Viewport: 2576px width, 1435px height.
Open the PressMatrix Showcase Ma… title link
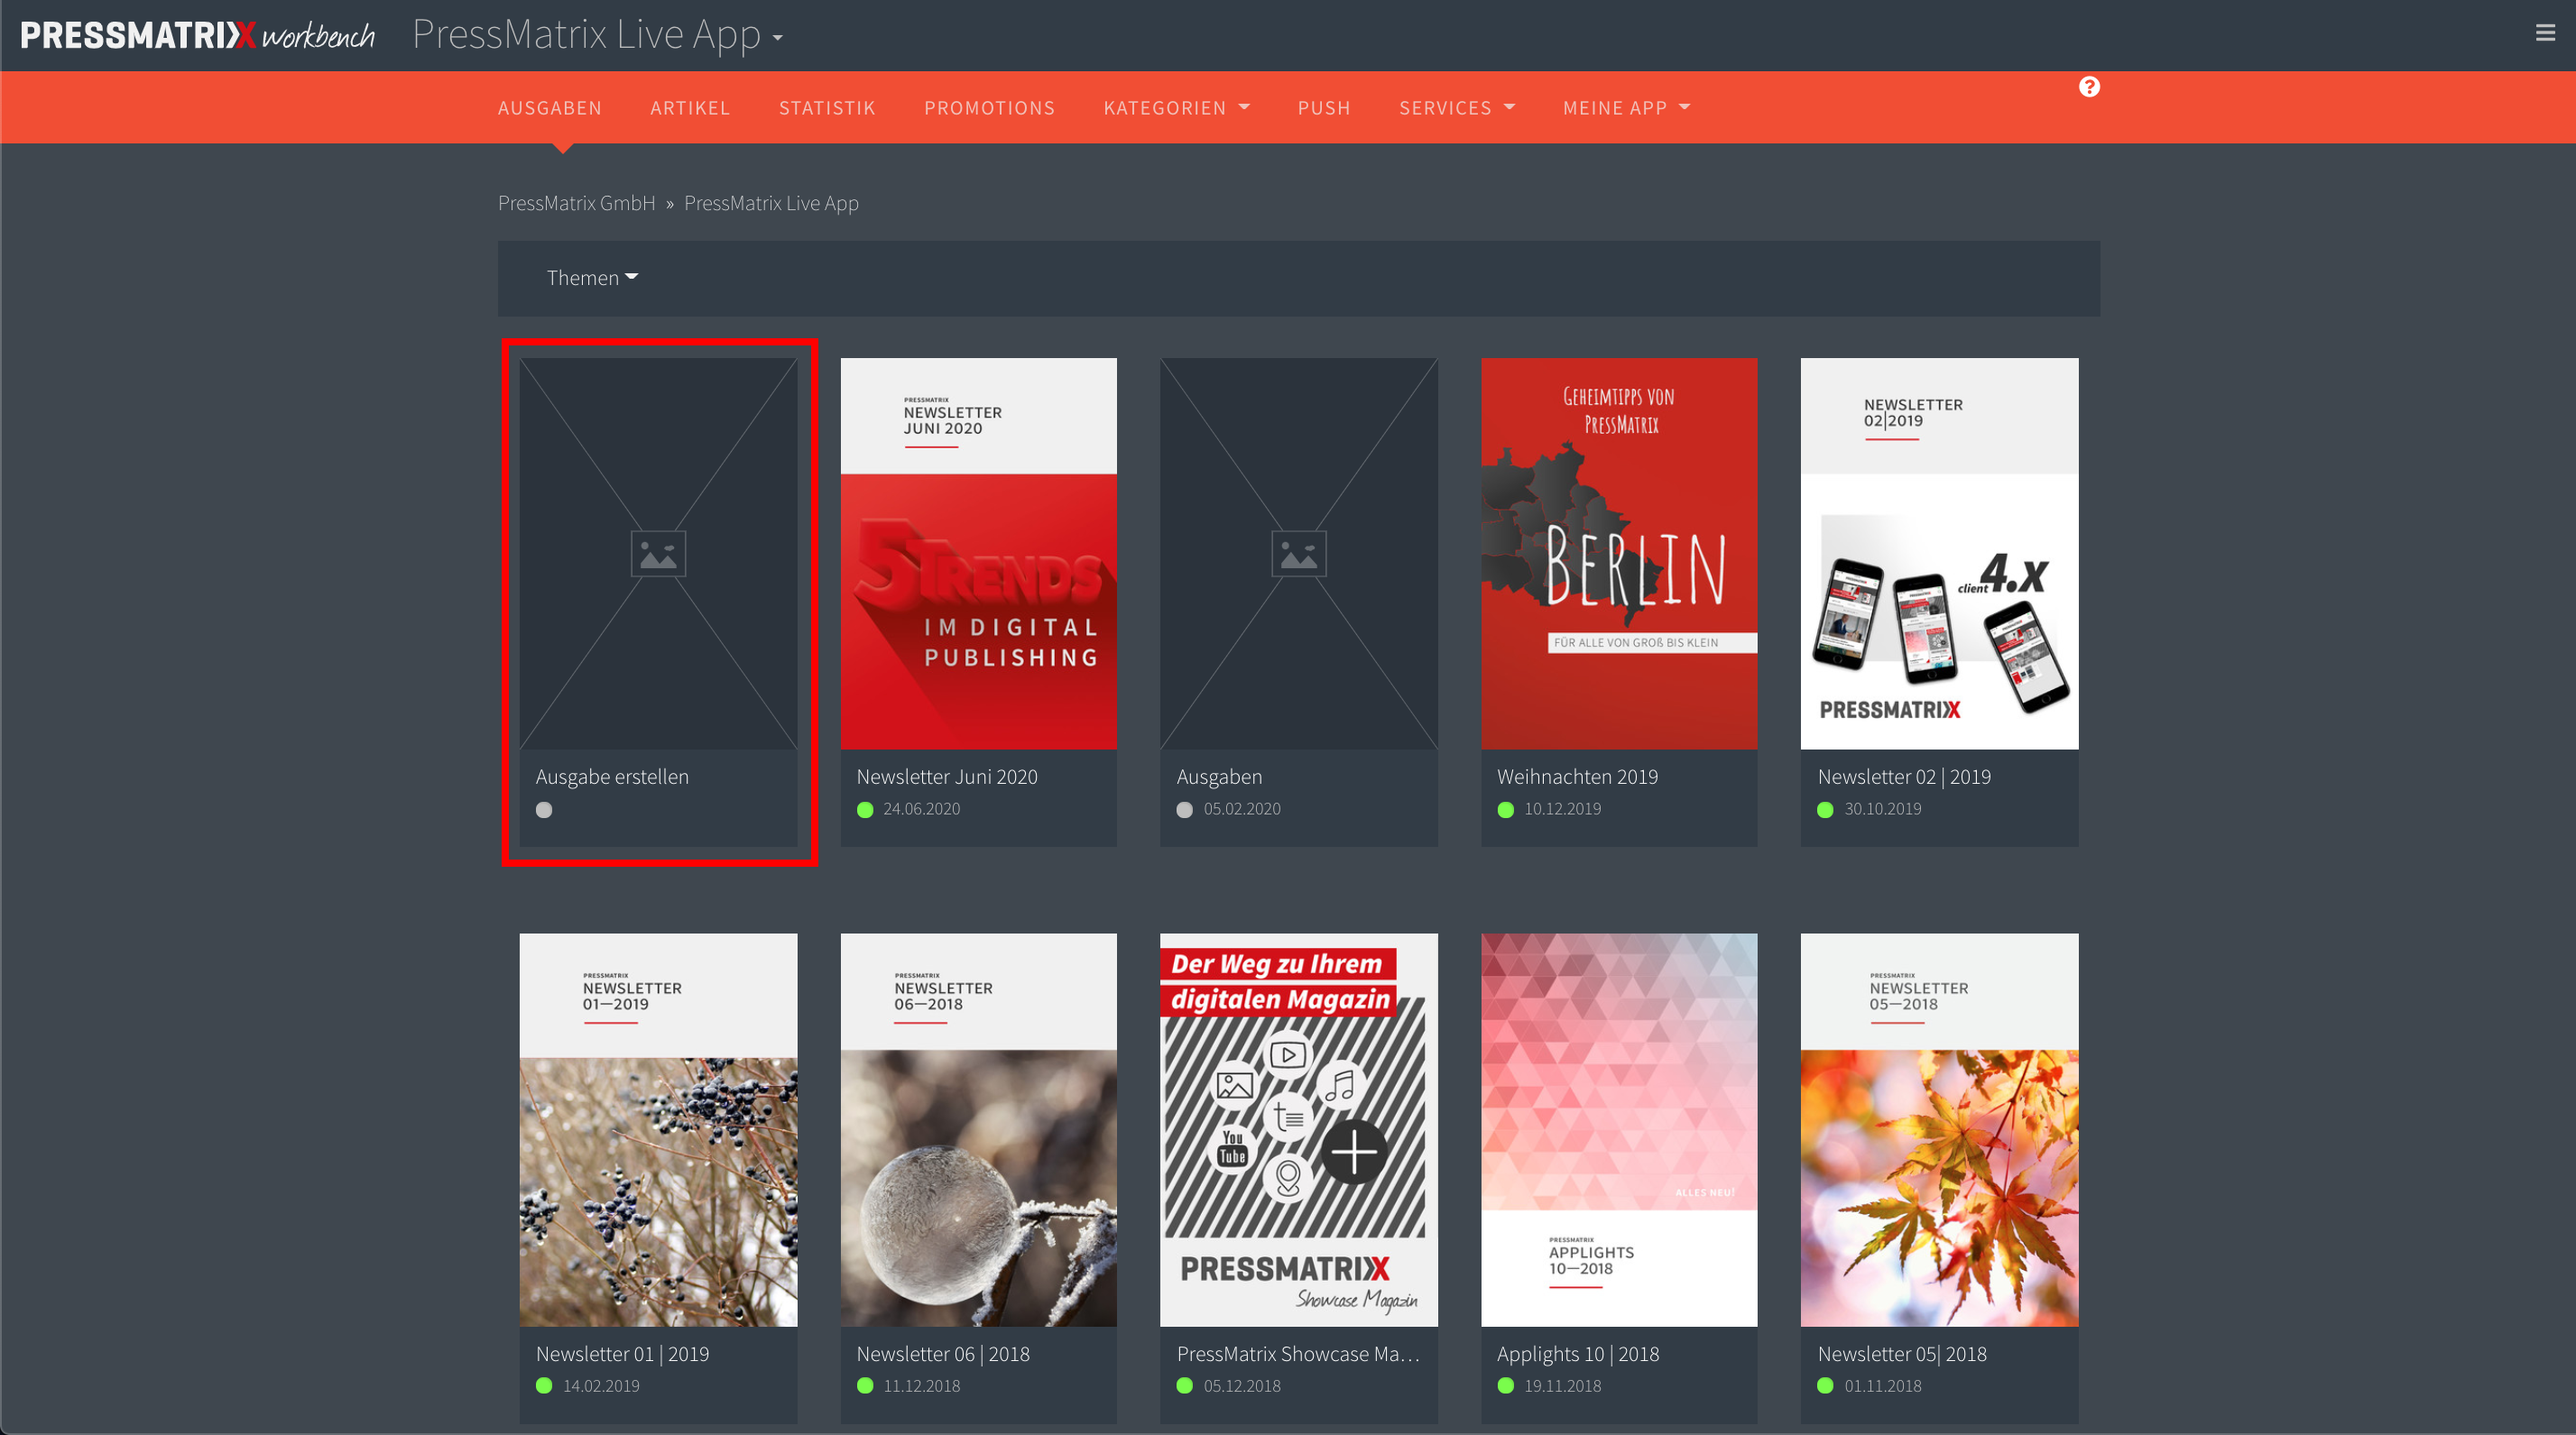[x=1298, y=1353]
